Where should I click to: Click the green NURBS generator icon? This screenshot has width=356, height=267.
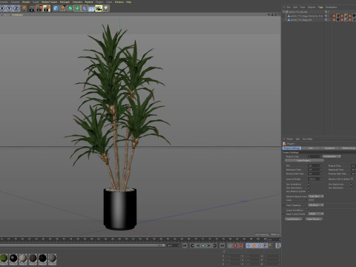[70, 8]
